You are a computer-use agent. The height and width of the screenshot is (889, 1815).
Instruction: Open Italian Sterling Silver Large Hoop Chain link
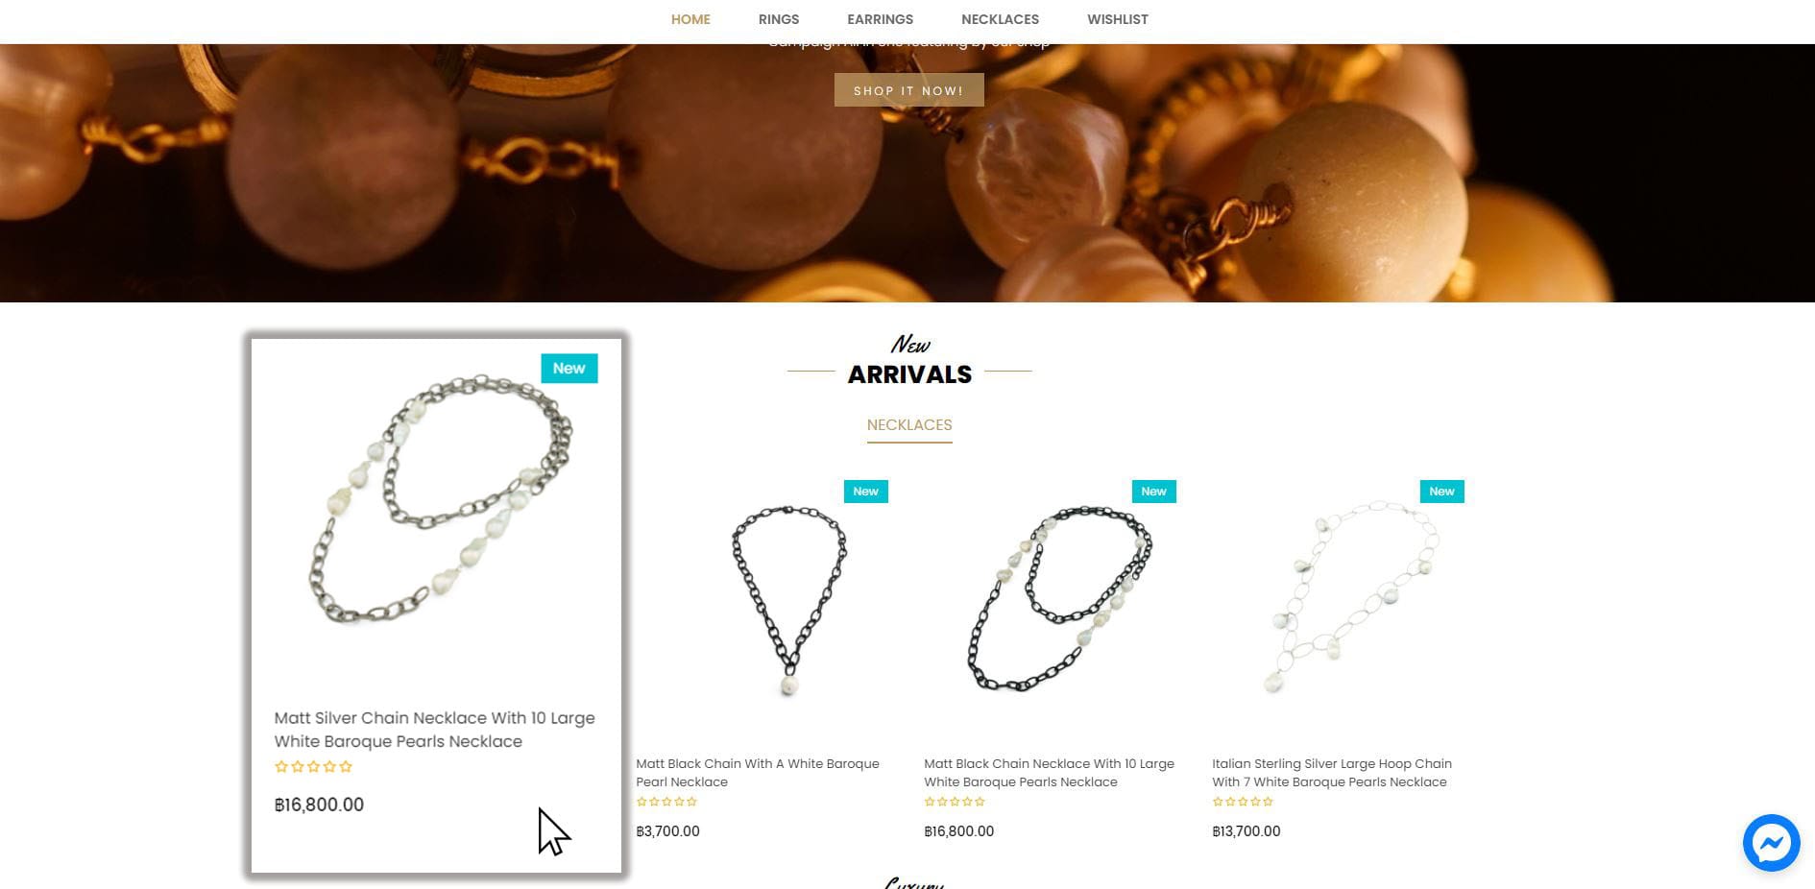click(1332, 773)
